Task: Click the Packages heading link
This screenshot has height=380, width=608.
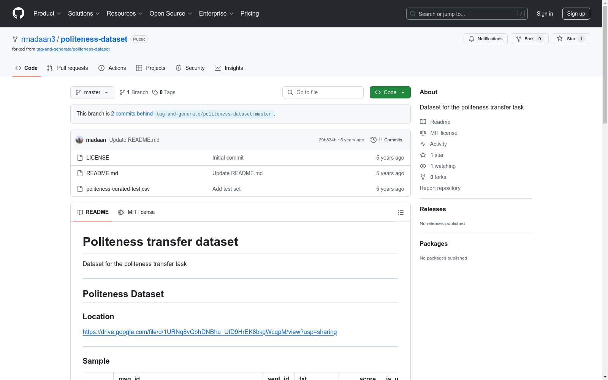Action: tap(434, 244)
